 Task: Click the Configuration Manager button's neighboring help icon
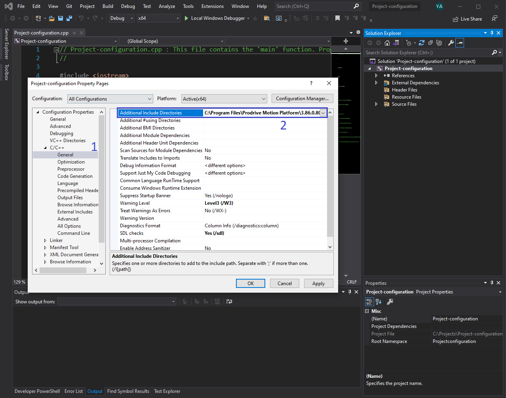[x=311, y=83]
